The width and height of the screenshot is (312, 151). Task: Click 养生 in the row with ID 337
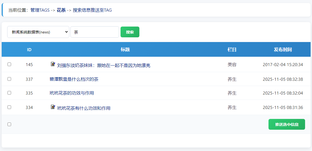232,79
